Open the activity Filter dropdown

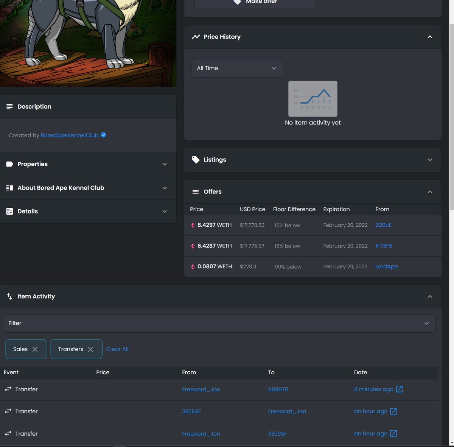click(220, 323)
